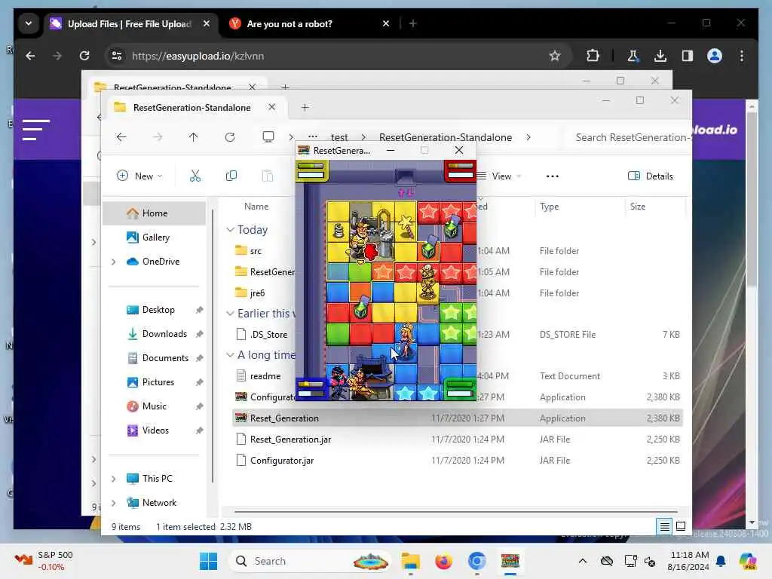Click the Reset Generation game taskbar icon
The image size is (772, 579).
(x=510, y=561)
